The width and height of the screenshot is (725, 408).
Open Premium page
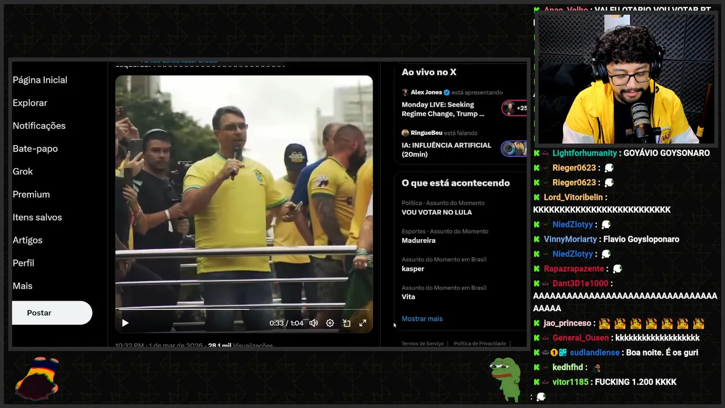pos(31,194)
